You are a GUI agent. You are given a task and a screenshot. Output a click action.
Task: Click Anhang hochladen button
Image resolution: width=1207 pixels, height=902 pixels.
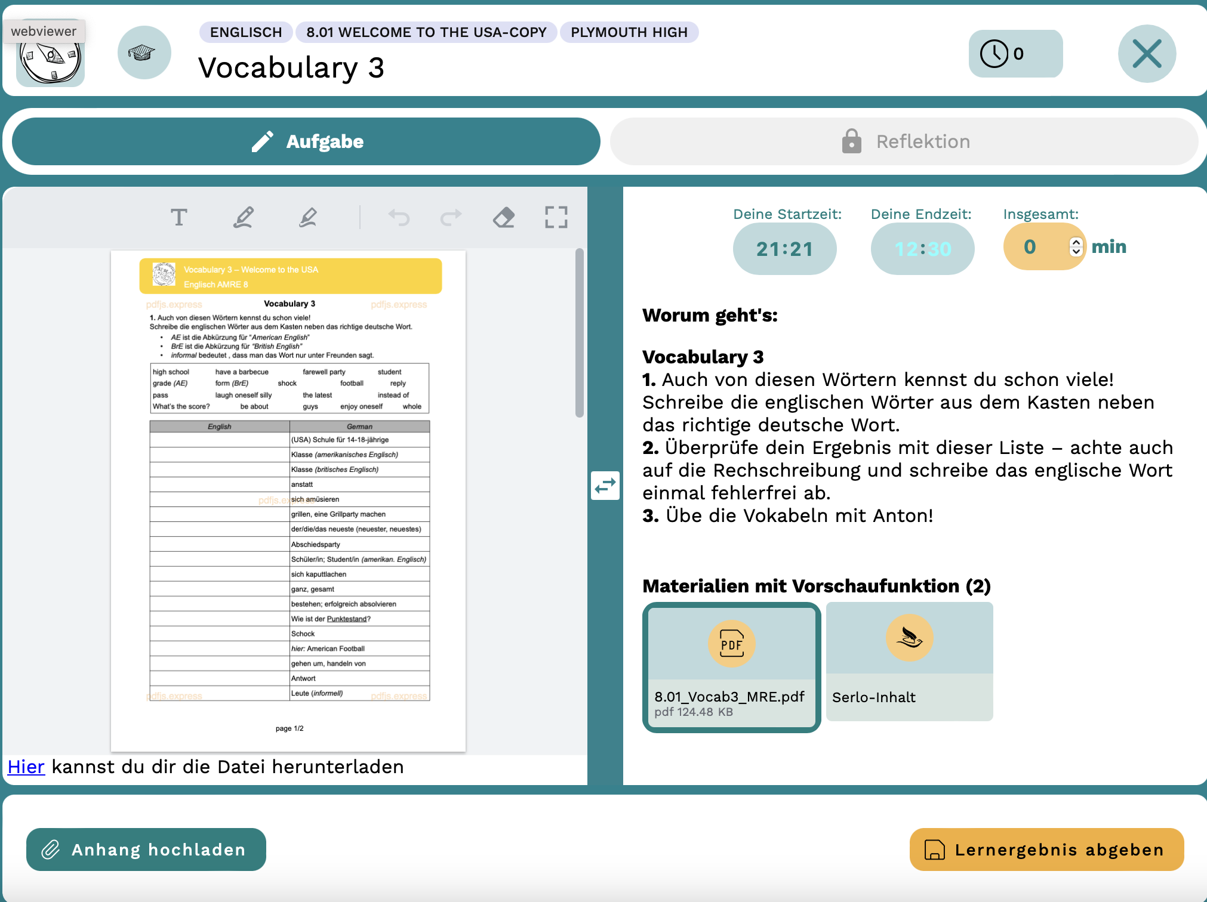(x=146, y=849)
